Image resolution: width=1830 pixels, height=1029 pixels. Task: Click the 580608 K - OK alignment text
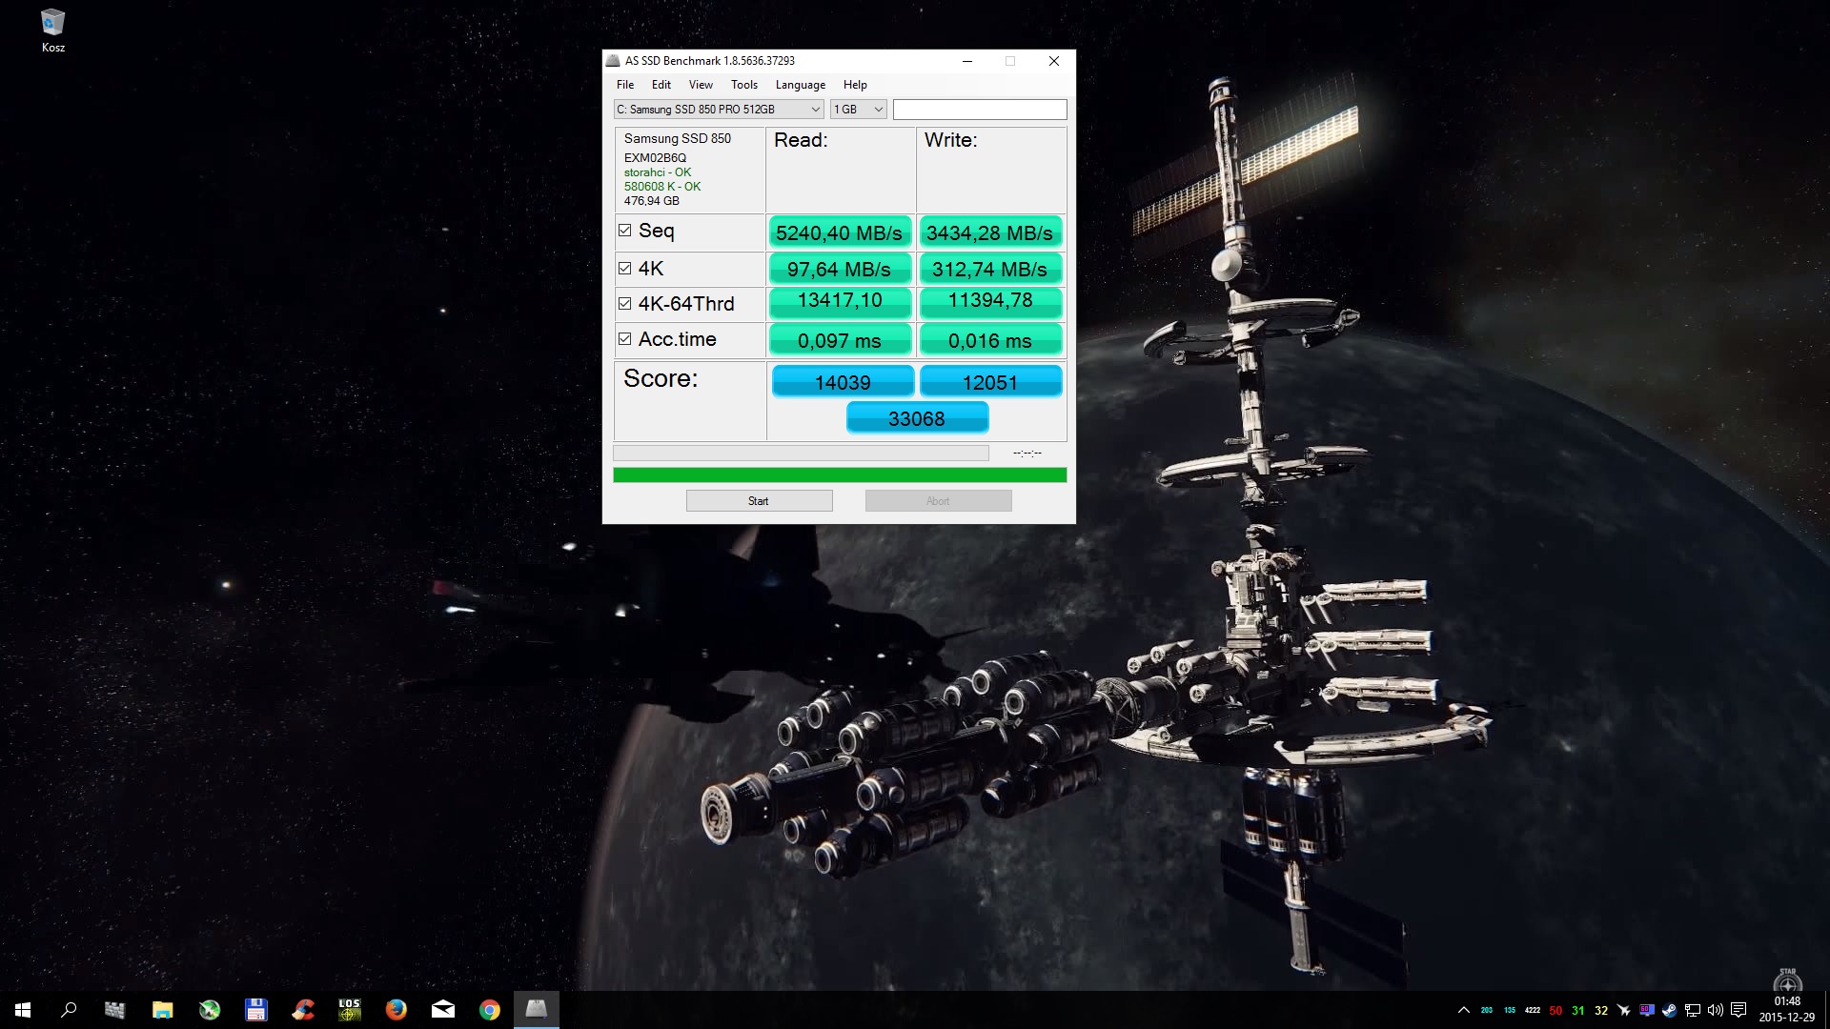[662, 187]
